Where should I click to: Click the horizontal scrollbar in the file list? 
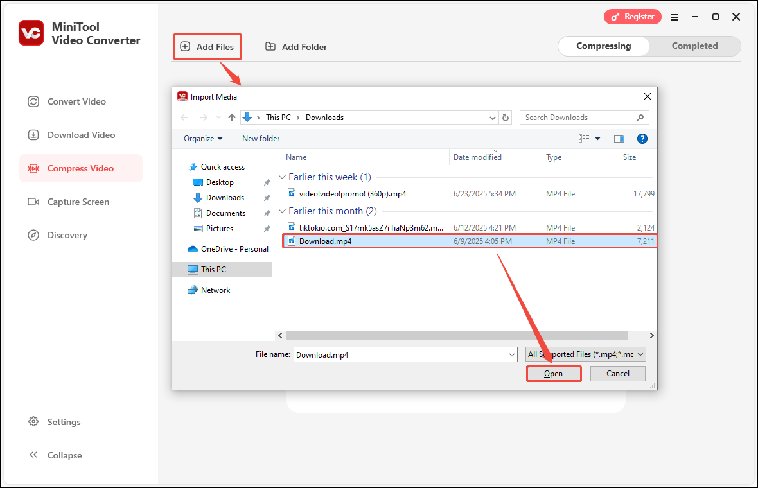pos(457,335)
